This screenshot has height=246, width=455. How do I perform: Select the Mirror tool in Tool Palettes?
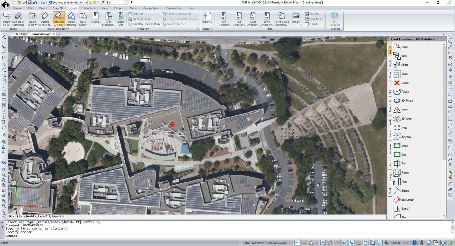click(401, 110)
